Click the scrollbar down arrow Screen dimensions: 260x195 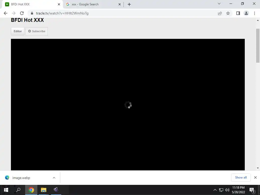click(x=258, y=168)
